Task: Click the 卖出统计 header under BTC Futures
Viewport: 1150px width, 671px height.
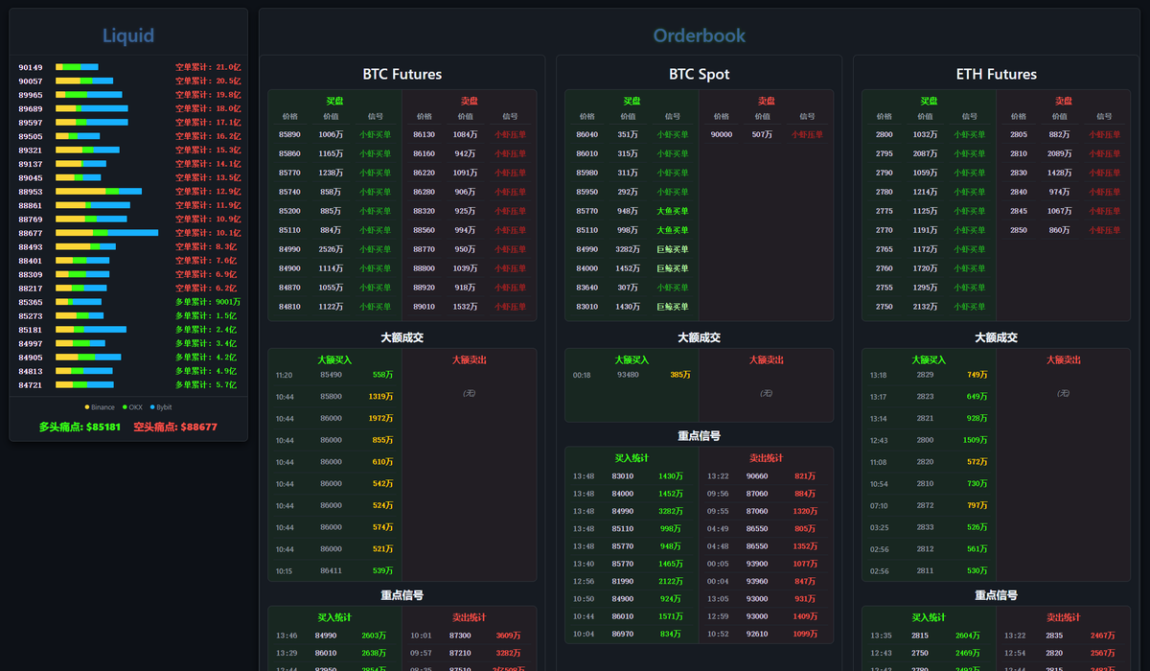Action: 469,617
